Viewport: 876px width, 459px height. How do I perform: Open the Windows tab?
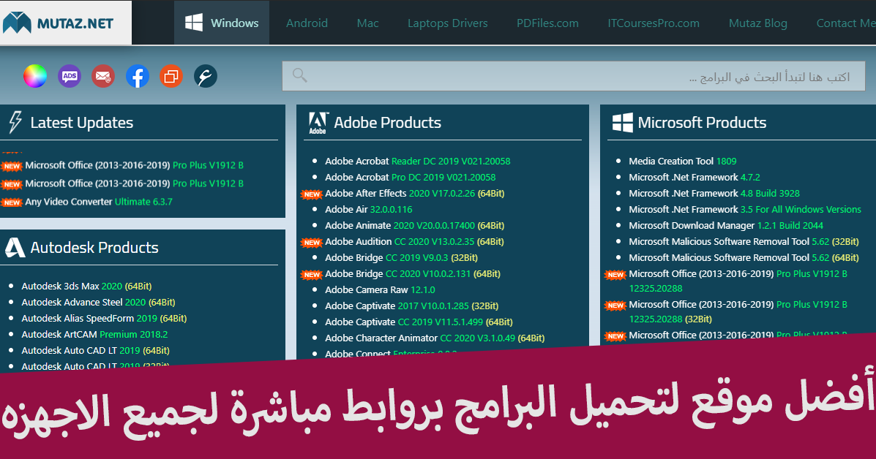point(222,23)
